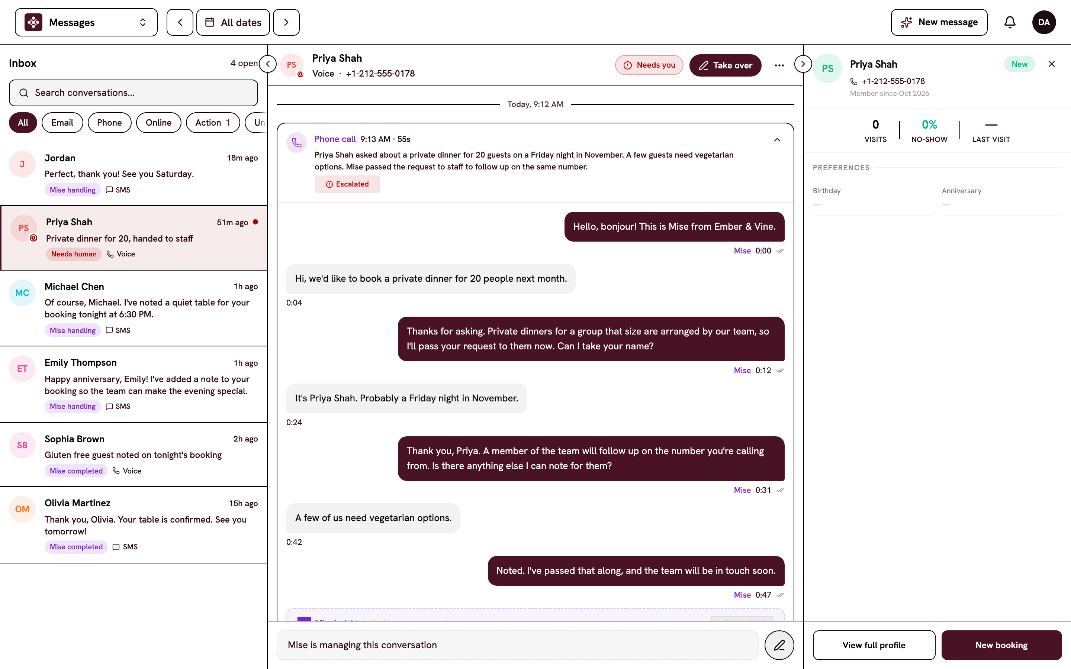
Task: Go to previous date with left arrow
Action: pos(180,22)
